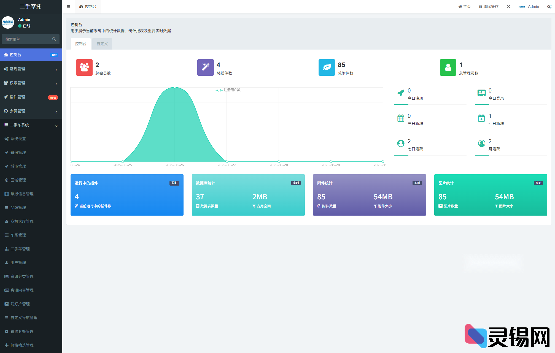
Task: Expand the 权限管理 sidebar menu
Action: [31, 83]
